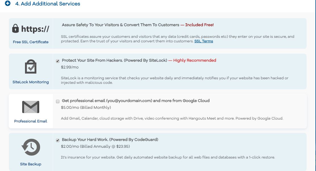Enable the Google Cloud professional email checkbox
Screen dimensions: 316x171
58,101
